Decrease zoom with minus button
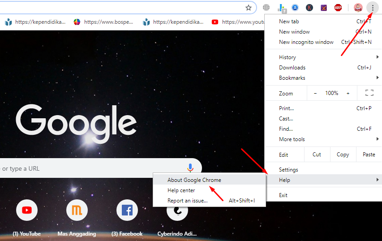This screenshot has height=241, width=382. tap(315, 93)
